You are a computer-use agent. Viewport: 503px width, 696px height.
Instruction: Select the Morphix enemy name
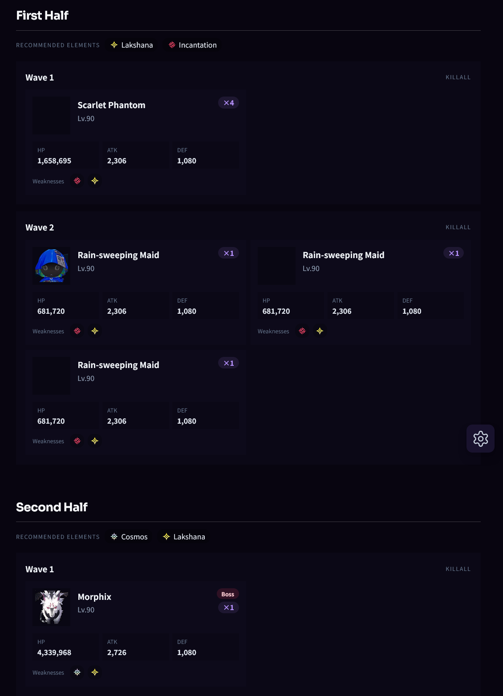coord(94,597)
